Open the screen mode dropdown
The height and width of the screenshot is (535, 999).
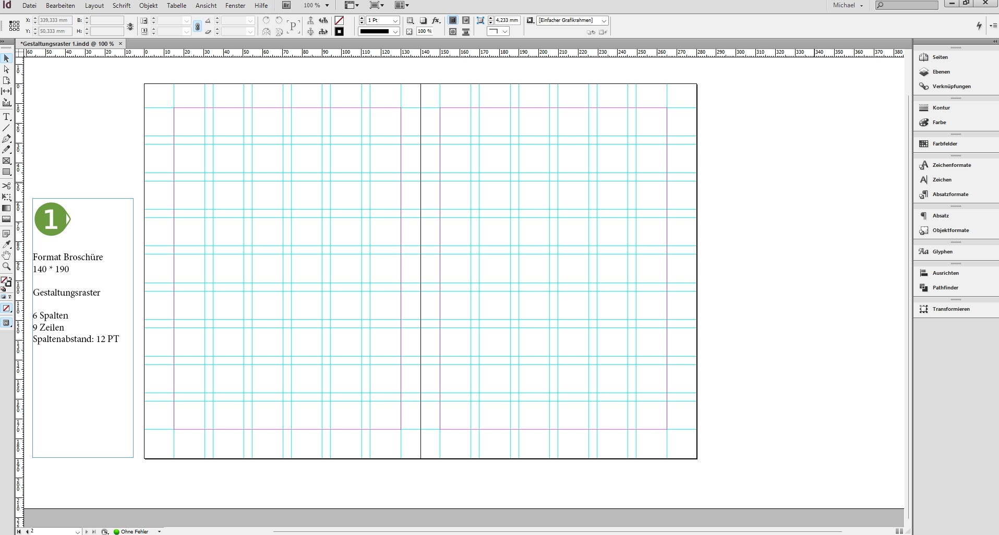point(377,5)
